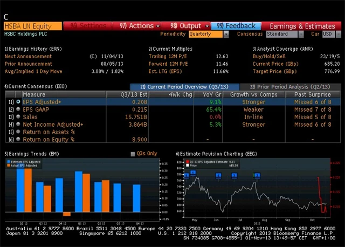Screen dimensions: 345x247
Task: Select the EPS Adjusted+ radio button
Action: (18, 101)
